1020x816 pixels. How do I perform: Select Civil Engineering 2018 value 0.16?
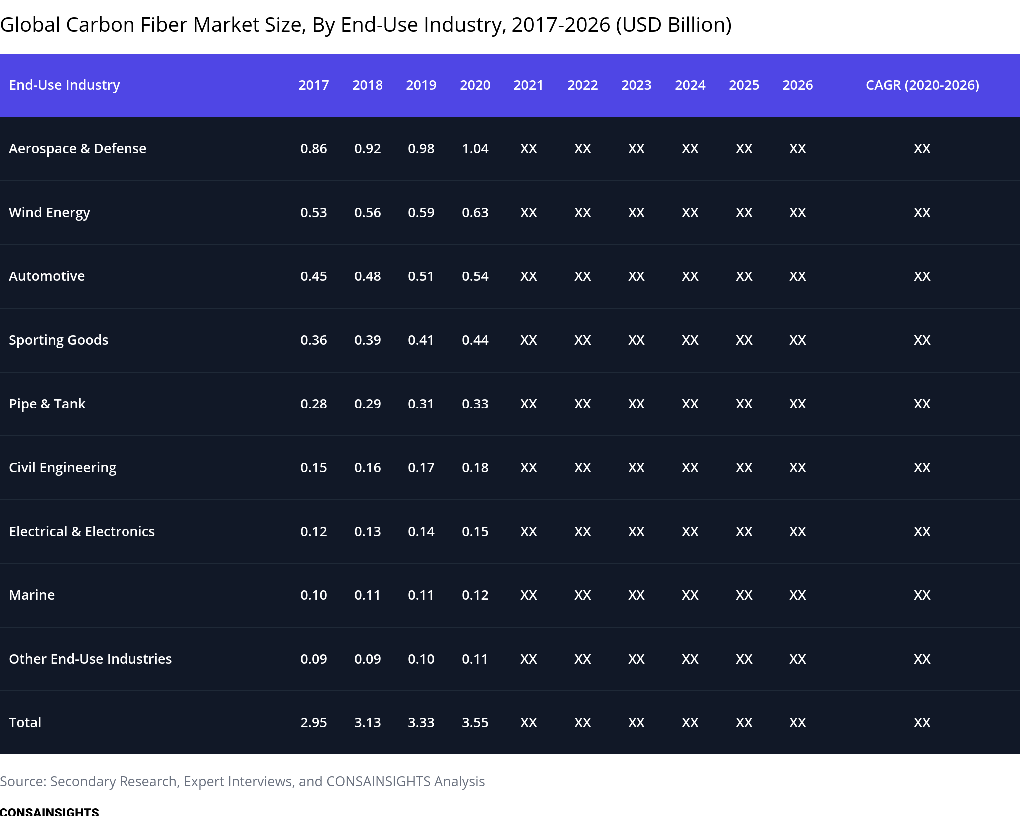tap(368, 468)
